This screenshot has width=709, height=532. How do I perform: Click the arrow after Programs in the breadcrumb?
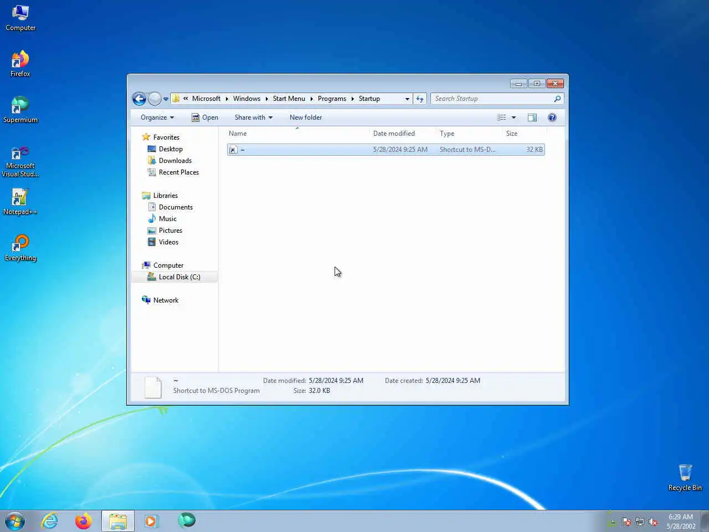(352, 99)
